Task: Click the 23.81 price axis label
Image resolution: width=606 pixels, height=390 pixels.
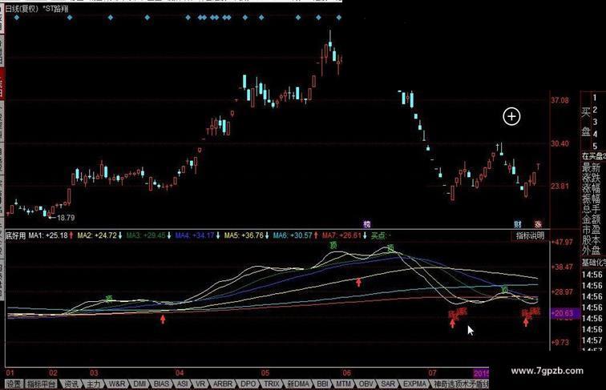Action: (560, 186)
